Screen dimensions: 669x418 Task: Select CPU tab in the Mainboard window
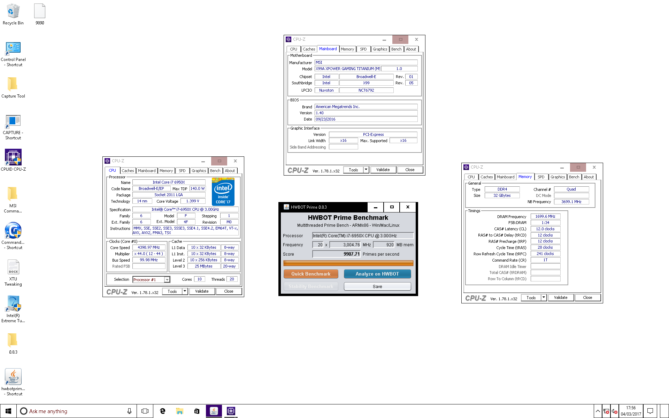coord(294,49)
